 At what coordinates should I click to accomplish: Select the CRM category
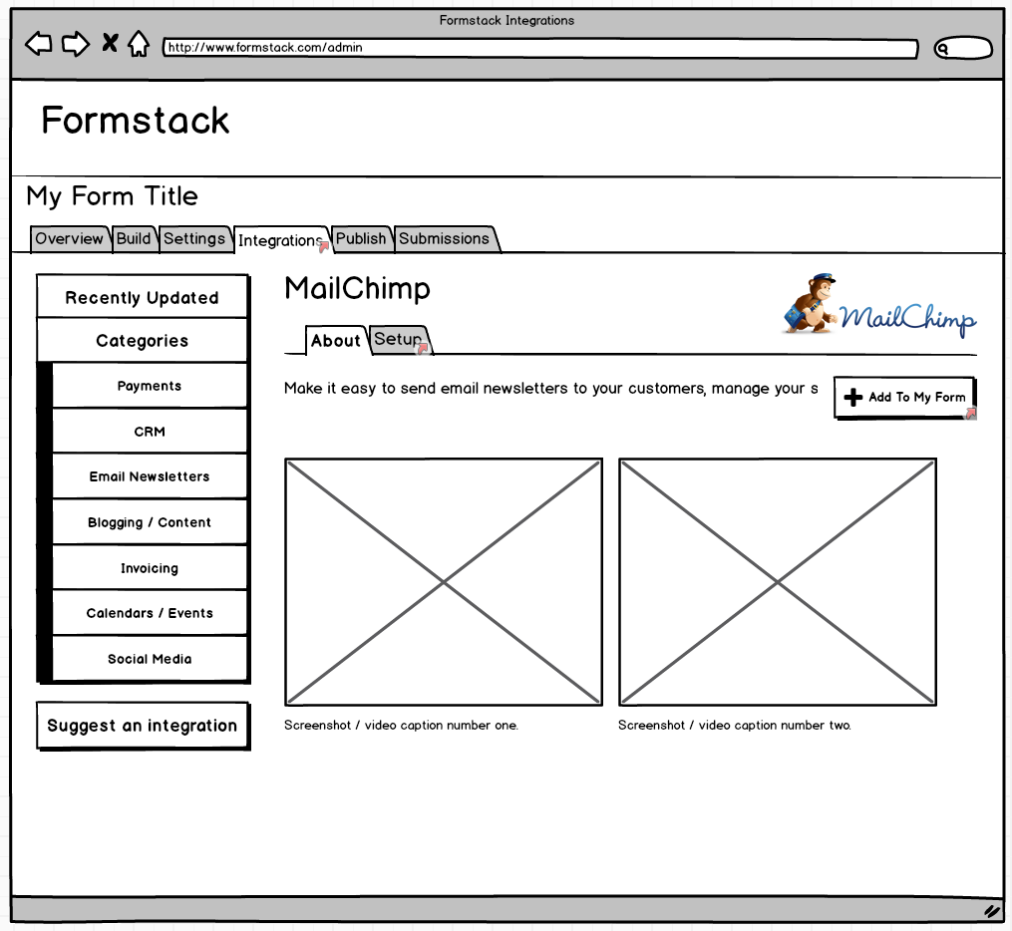click(150, 431)
